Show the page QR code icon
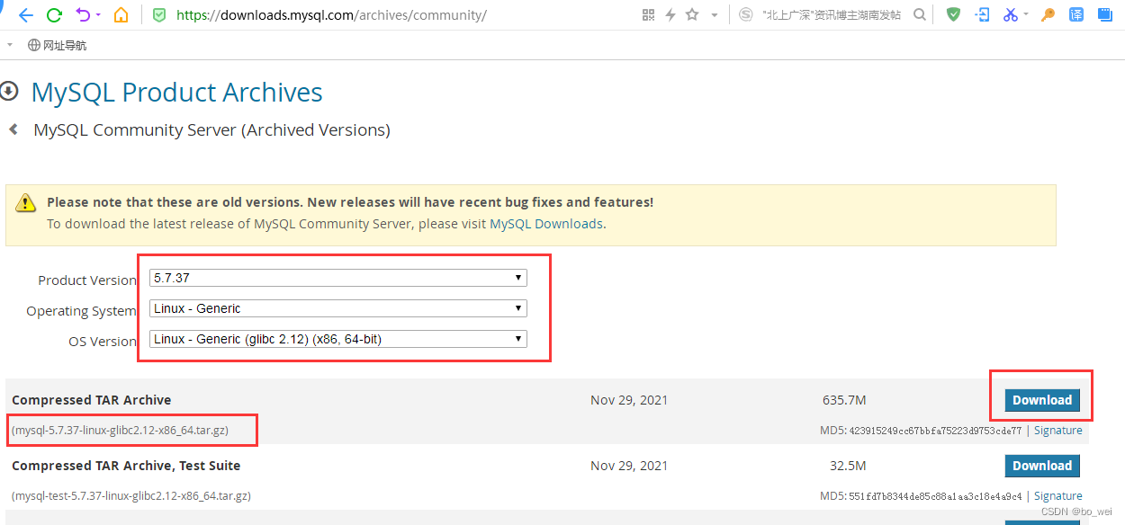The image size is (1125, 525). (648, 15)
